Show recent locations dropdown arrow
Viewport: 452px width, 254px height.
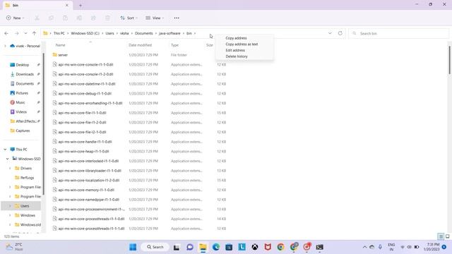click(x=25, y=33)
